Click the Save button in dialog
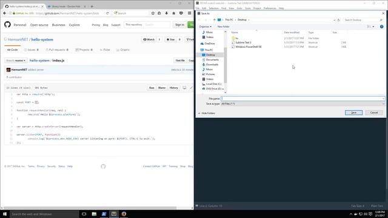 (353, 113)
